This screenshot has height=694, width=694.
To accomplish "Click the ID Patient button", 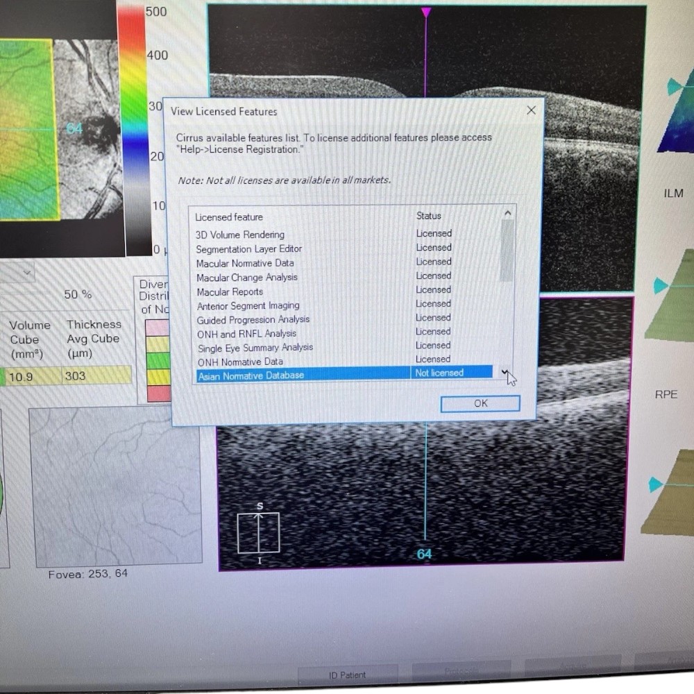I will pyautogui.click(x=348, y=675).
